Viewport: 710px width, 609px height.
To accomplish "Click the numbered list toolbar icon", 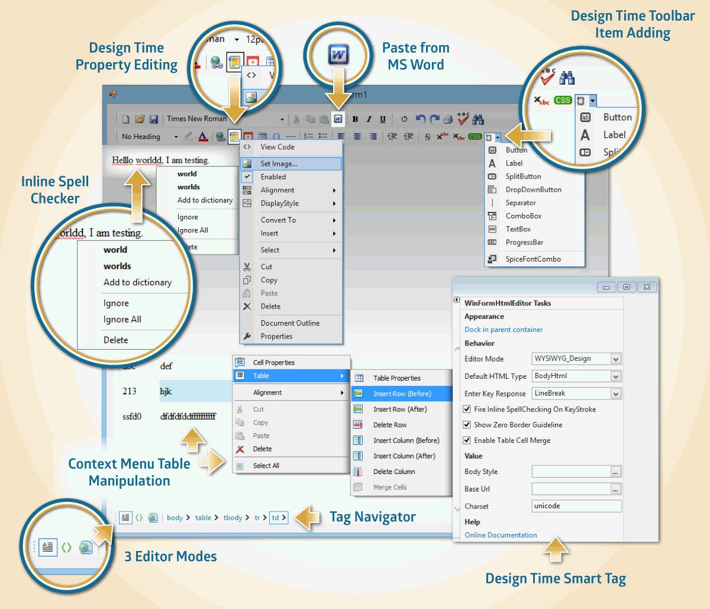I will pos(308,137).
